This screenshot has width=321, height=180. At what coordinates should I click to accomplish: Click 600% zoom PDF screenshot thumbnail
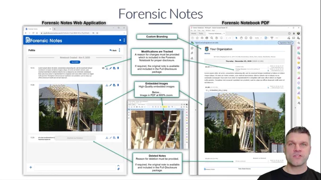(x=158, y=125)
